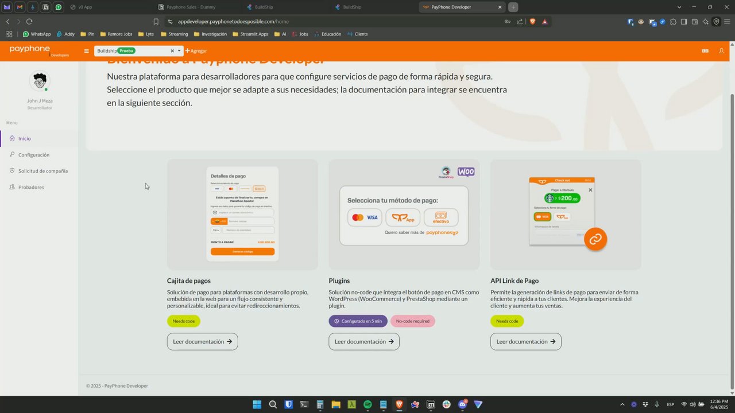This screenshot has width=735, height=413.
Task: Open the Clients bookmarks folder
Action: 357,34
